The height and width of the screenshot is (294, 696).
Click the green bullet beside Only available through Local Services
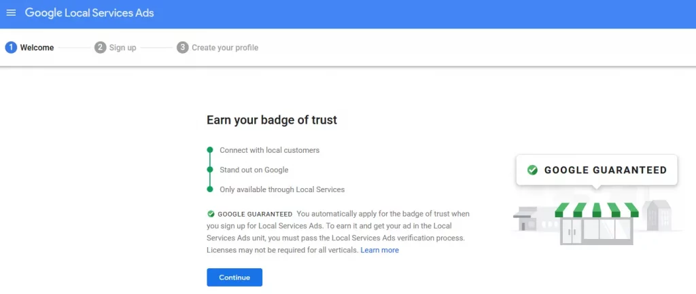click(210, 189)
